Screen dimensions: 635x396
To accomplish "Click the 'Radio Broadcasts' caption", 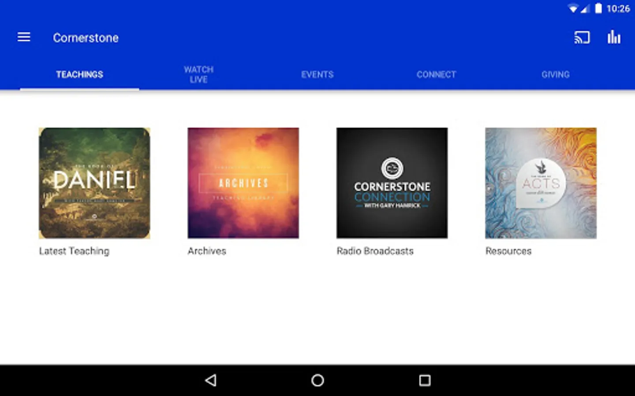I will tap(375, 251).
